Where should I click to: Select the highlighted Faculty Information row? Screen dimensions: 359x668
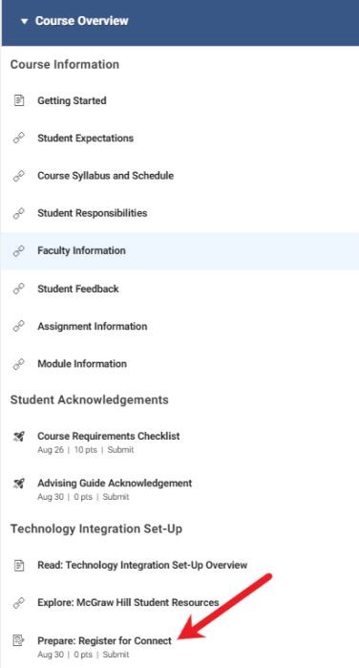click(179, 251)
